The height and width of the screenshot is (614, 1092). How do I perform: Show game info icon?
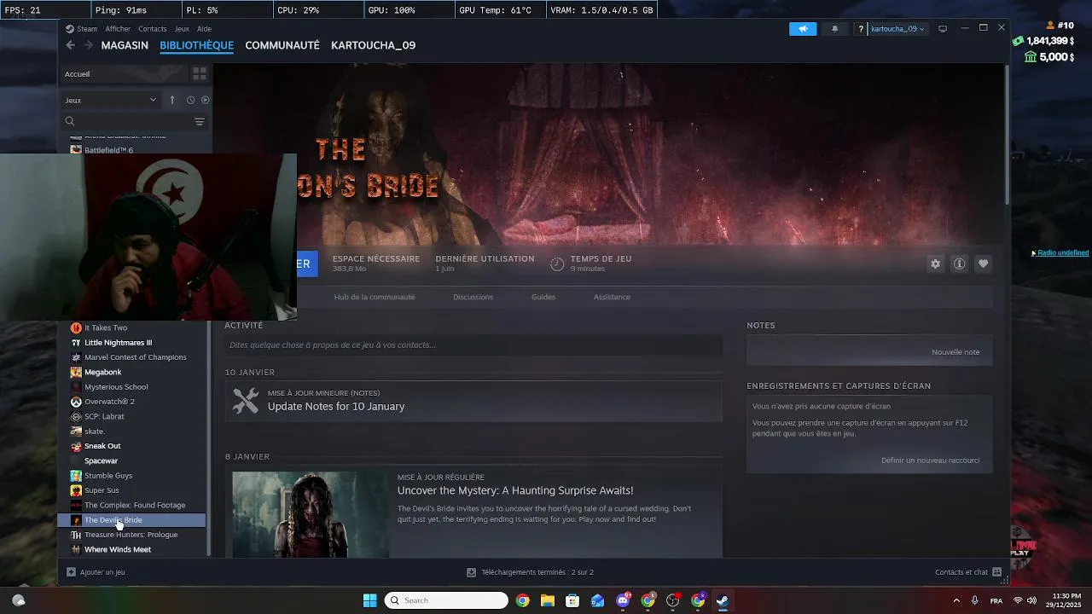pos(960,264)
